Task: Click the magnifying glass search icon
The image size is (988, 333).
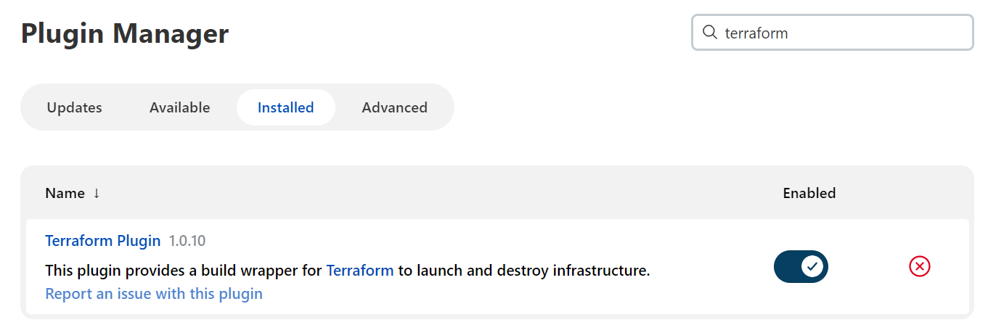Action: (710, 33)
